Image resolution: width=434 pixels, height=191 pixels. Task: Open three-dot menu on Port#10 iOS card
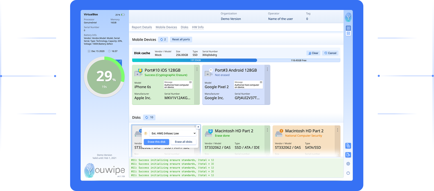click(x=197, y=69)
